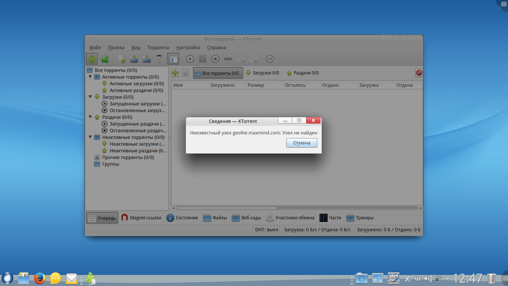This screenshot has width=508, height=286.
Task: Click the right arrow of horizontal scrollbar
Action: click(x=421, y=208)
